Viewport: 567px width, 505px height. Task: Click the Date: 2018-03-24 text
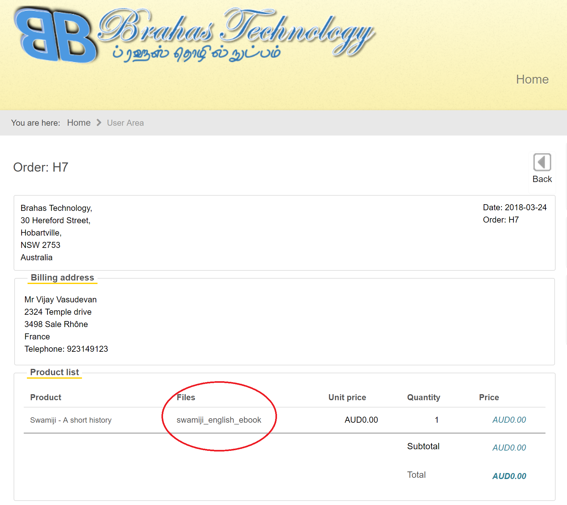514,207
